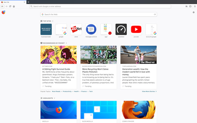Open The Observer airplane article image
Image resolution: width=197 pixels, height=123 pixels.
pyautogui.click(x=139, y=55)
